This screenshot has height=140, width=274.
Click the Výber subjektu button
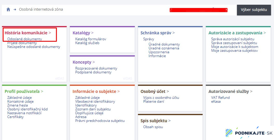click(254, 10)
